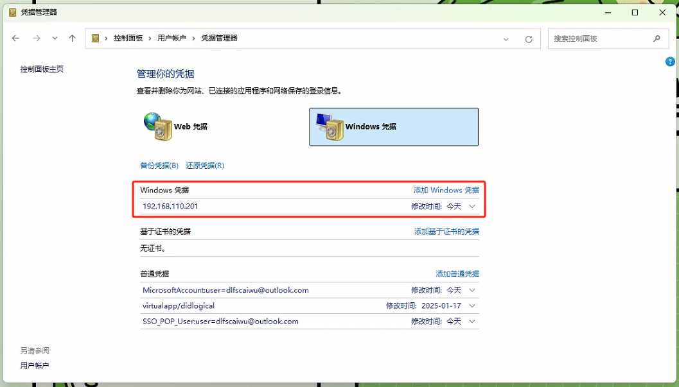Screen dimensions: 679x387
Task: Click 还原凭据(R) link
Action: pyautogui.click(x=205, y=166)
